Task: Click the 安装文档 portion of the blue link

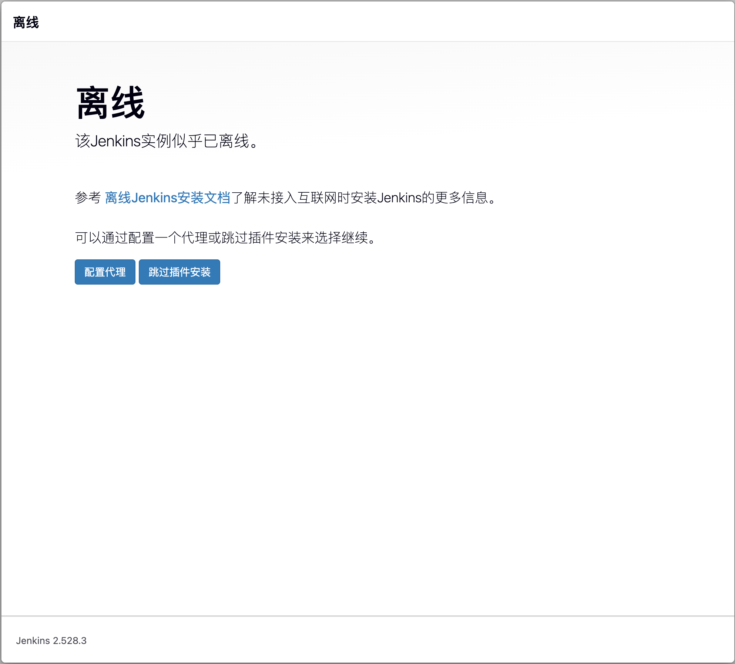Action: point(204,198)
